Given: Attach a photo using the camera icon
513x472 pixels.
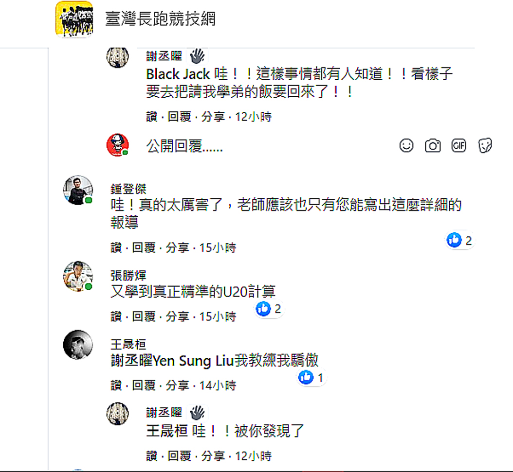Looking at the screenshot, I should point(433,145).
